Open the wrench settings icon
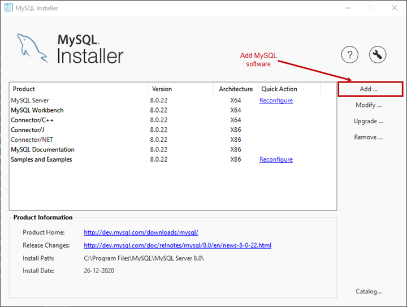Viewport: 407px width, 307px height. [378, 55]
